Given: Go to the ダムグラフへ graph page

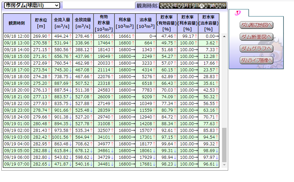Looking at the screenshot, I should tap(256, 49).
